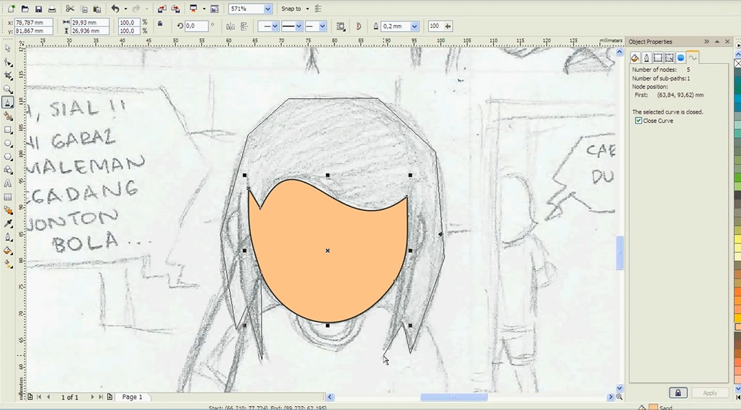Switch to the General properties tab
Screen dimensions: 741x410
[x=658, y=58]
